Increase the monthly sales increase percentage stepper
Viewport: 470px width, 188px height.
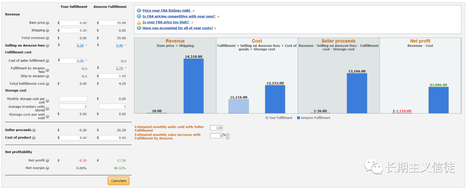coord(228,134)
